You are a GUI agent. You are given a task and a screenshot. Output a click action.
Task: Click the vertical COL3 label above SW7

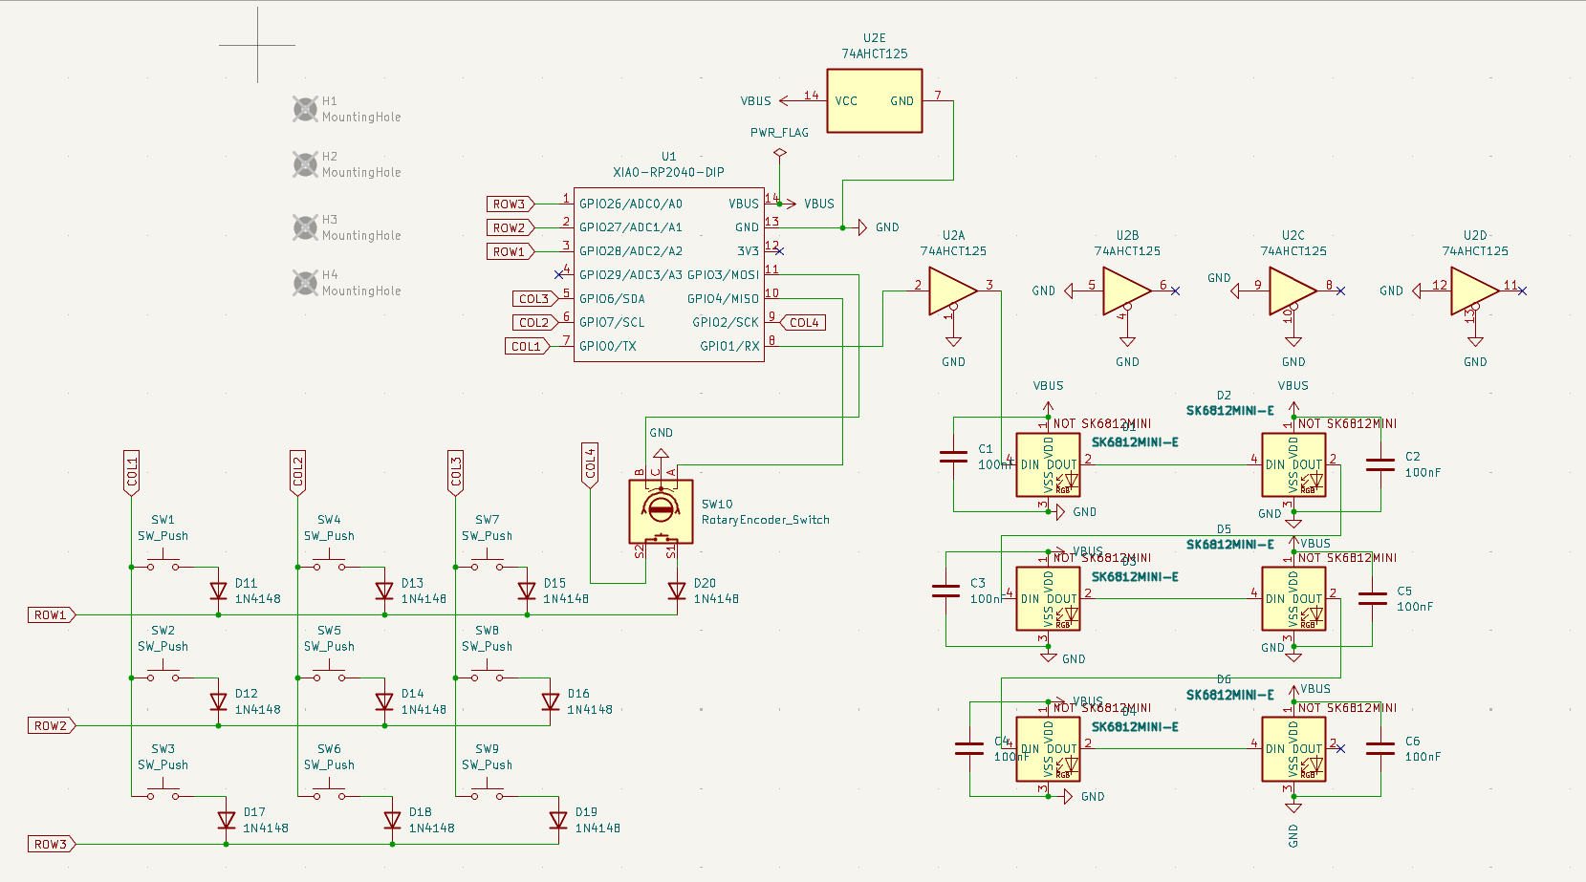point(456,473)
